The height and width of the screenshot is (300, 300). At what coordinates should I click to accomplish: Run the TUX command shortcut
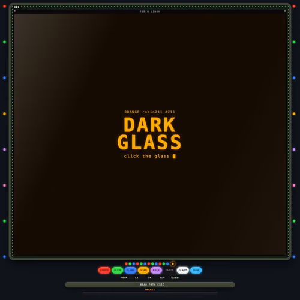tap(162, 278)
